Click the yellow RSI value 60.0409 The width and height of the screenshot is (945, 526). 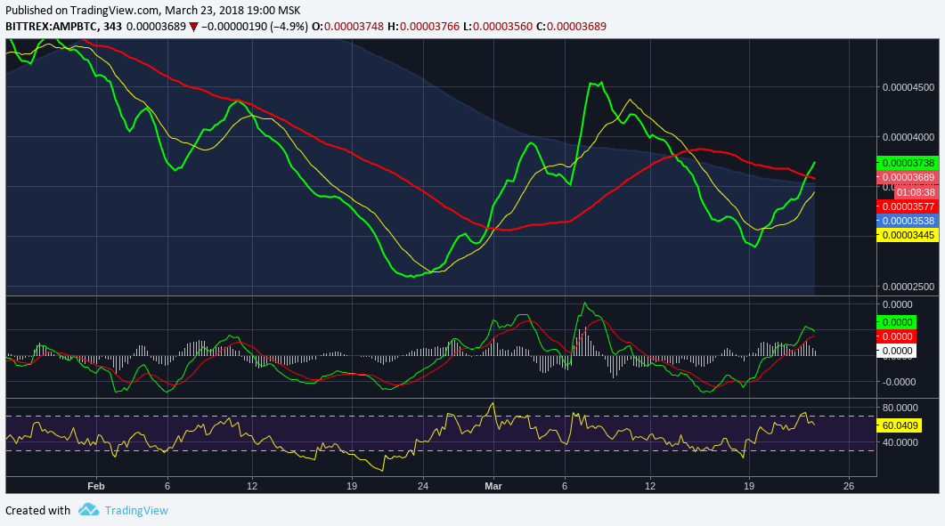click(x=900, y=425)
